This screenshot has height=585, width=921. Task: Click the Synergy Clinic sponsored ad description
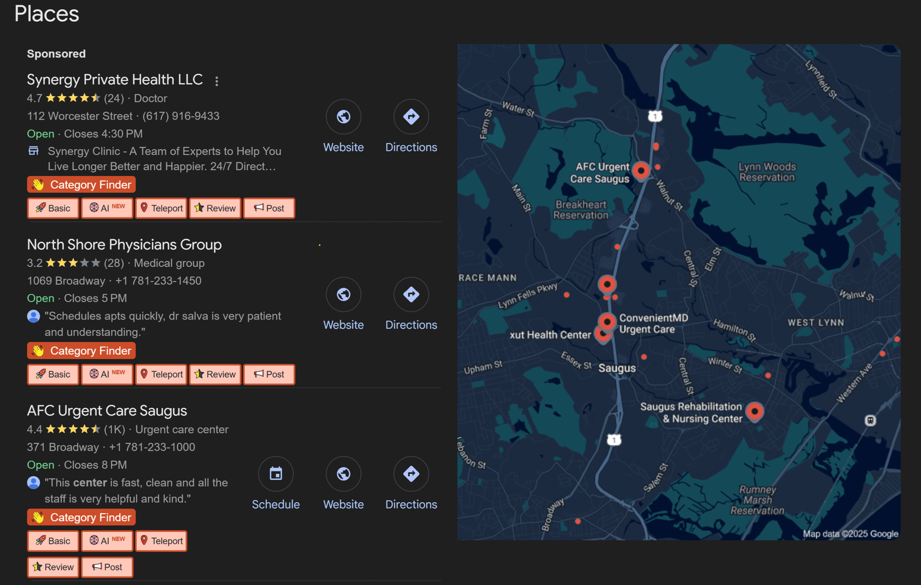[x=164, y=159]
